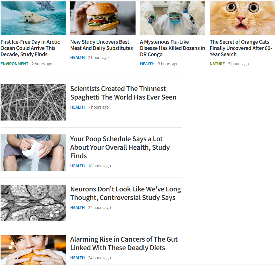Click the person eating burger thumbnail
Image resolution: width=279 pixels, height=266 pixels.
point(33,250)
